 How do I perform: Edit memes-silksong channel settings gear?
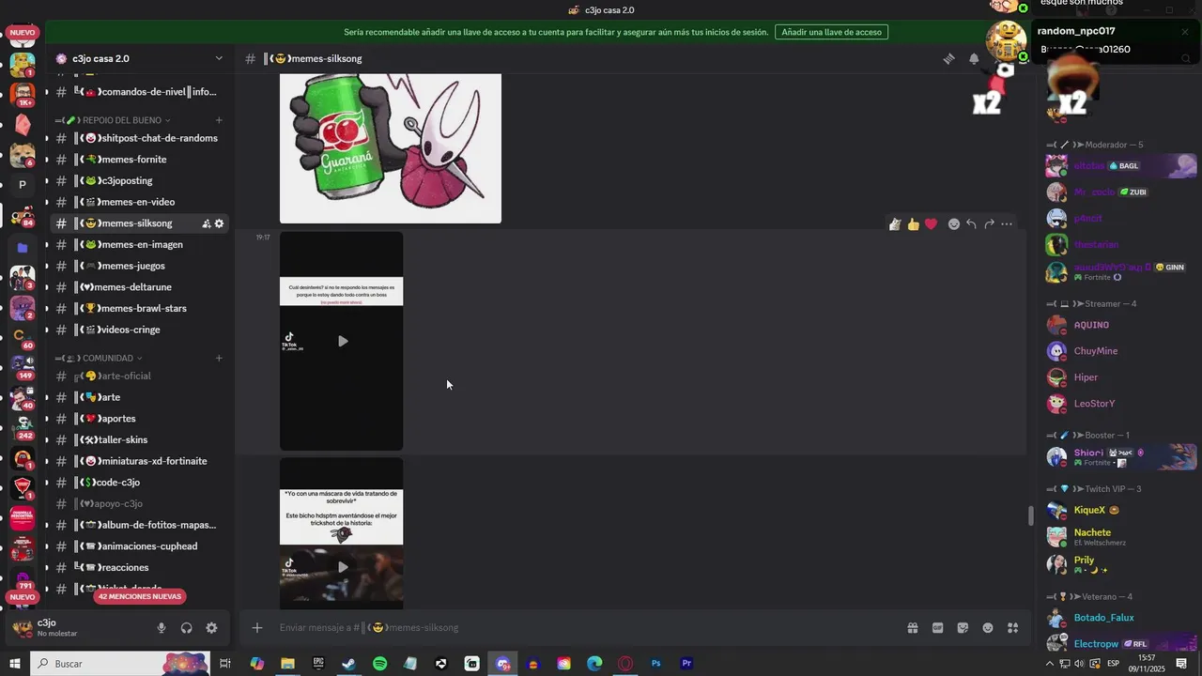pyautogui.click(x=219, y=223)
